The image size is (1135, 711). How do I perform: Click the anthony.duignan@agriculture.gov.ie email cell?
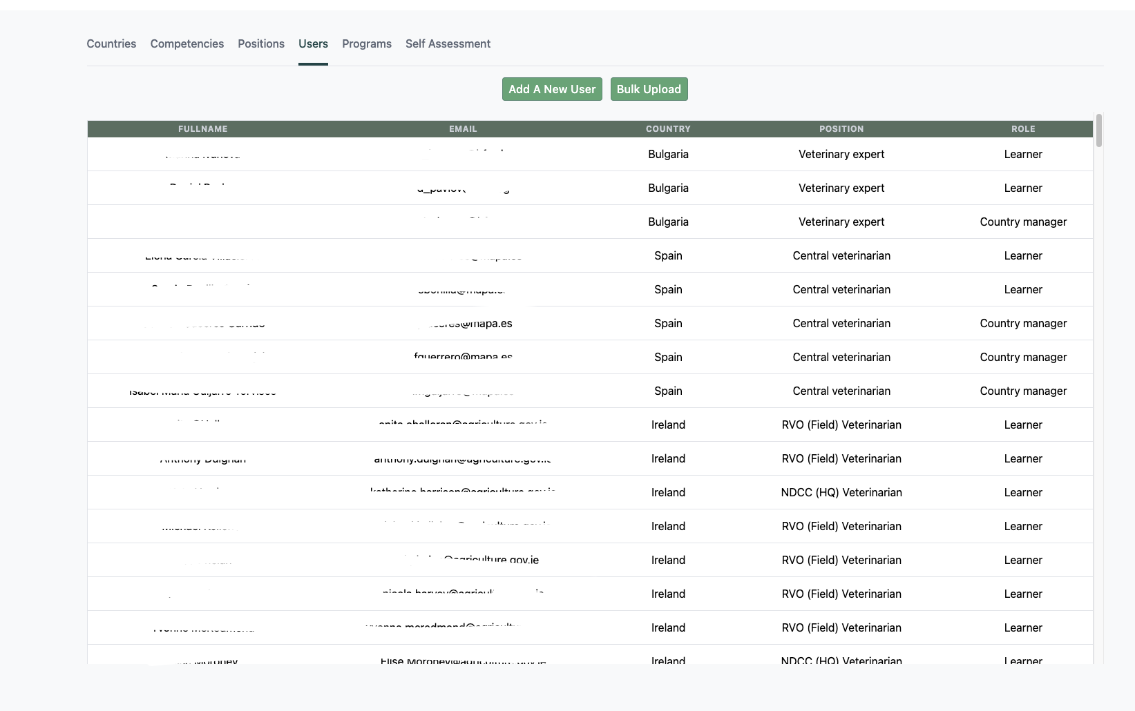click(463, 458)
